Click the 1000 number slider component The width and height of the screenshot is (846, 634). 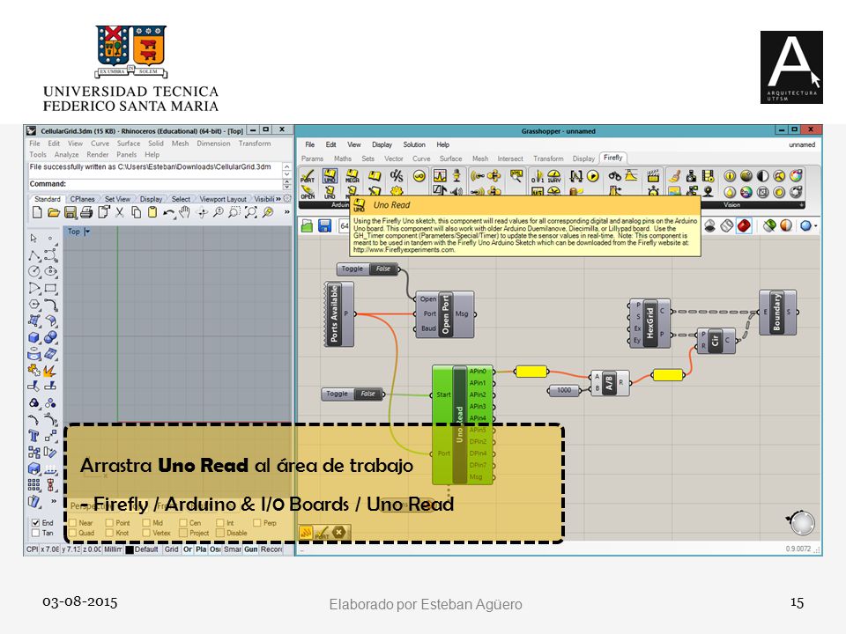564,390
